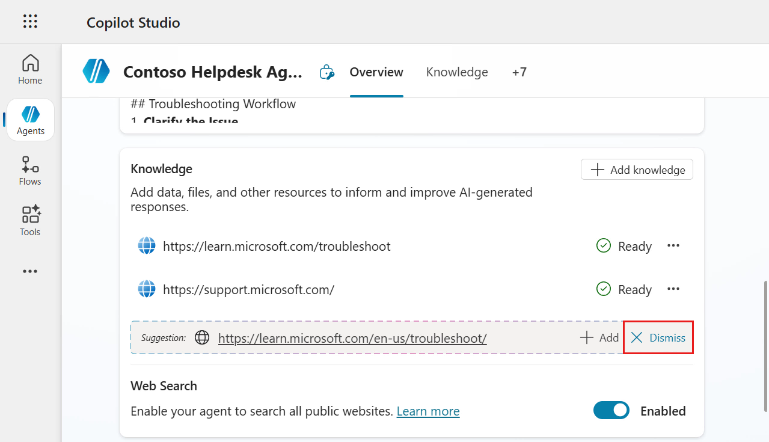
Task: Click the globe icon beside the learn.microsoft.com/troubleshoot source
Action: pyautogui.click(x=147, y=246)
